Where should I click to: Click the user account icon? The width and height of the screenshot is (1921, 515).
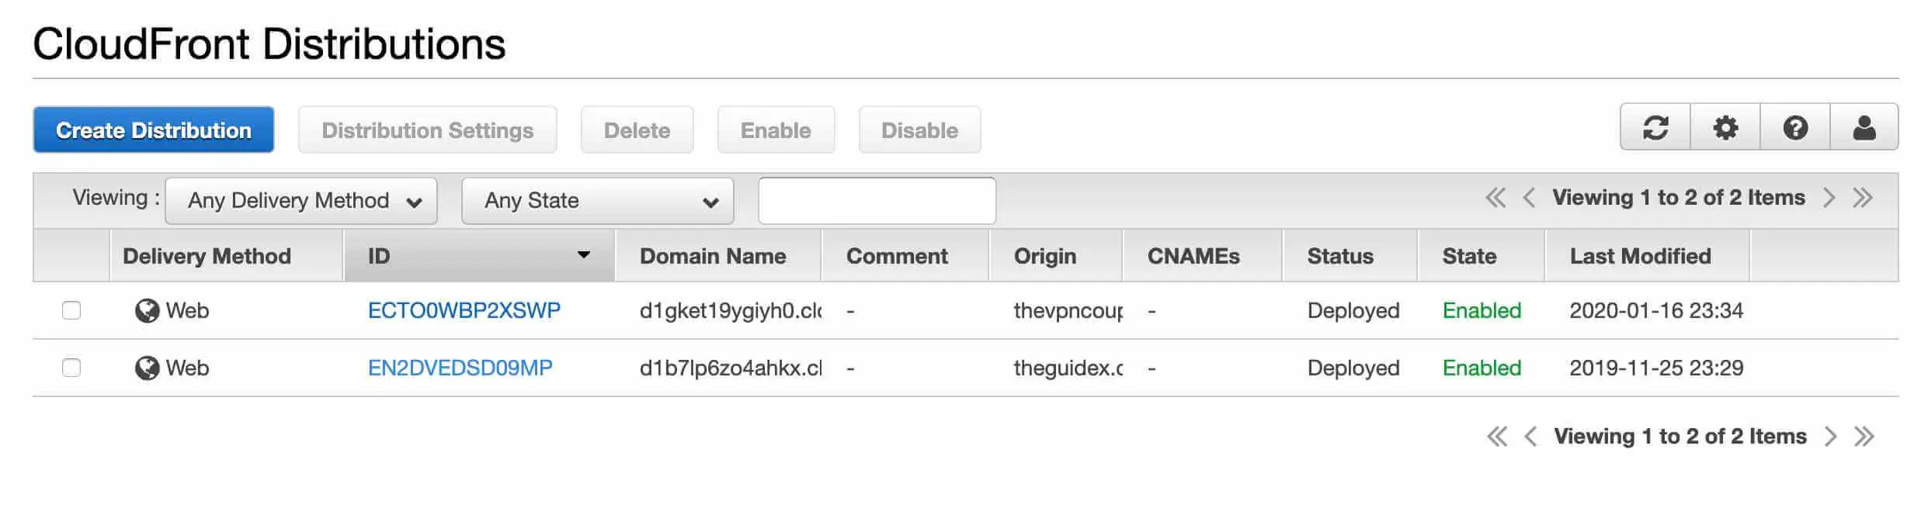(x=1864, y=127)
